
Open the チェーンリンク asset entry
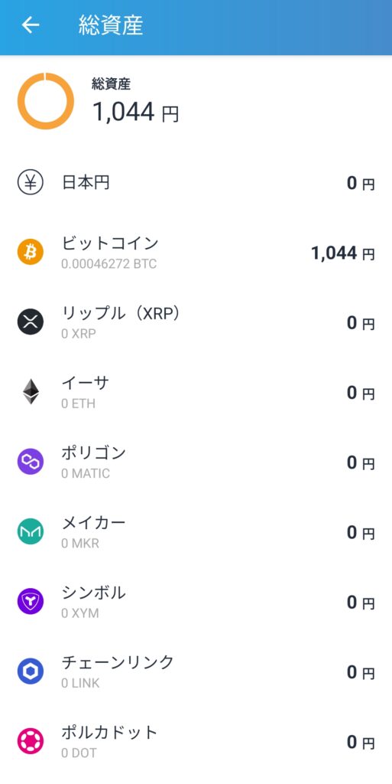[x=196, y=672]
